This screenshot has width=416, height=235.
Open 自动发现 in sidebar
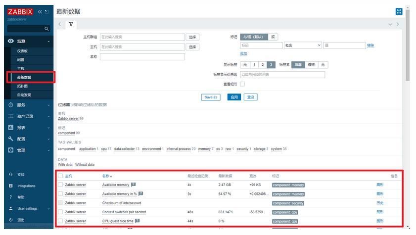[x=24, y=94]
